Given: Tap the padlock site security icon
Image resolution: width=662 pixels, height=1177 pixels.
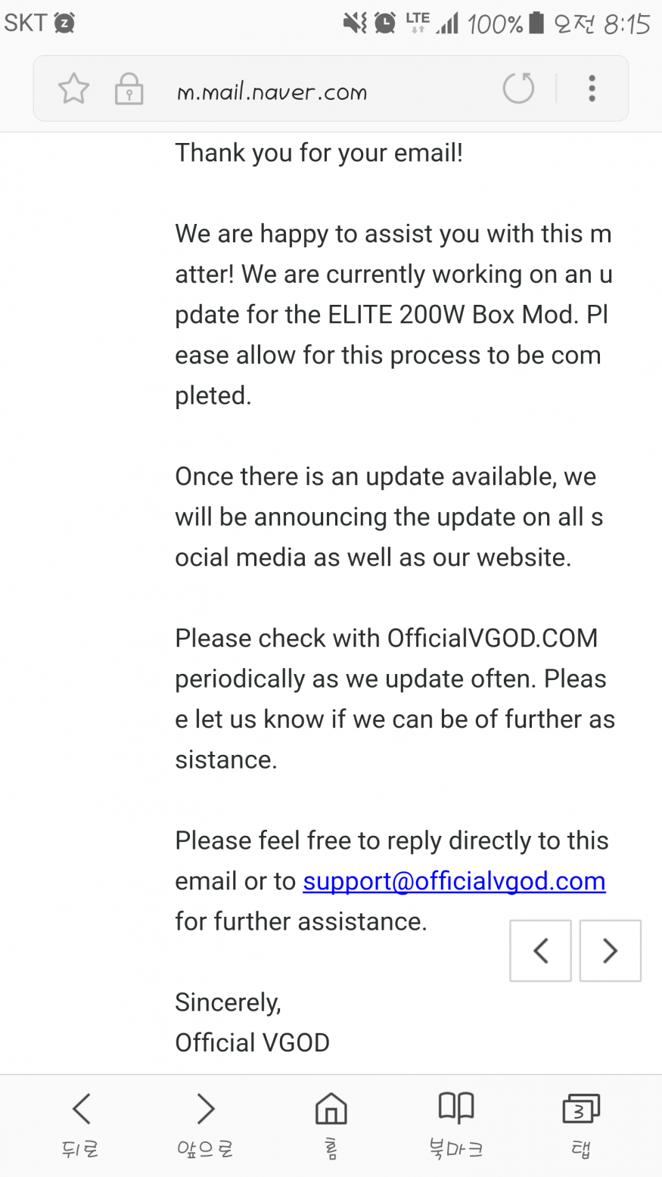Looking at the screenshot, I should (129, 89).
